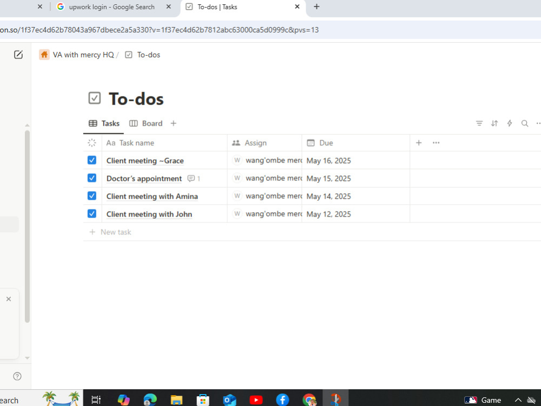Open the Snipping Tool taskbar icon
The height and width of the screenshot is (406, 541).
(335, 399)
